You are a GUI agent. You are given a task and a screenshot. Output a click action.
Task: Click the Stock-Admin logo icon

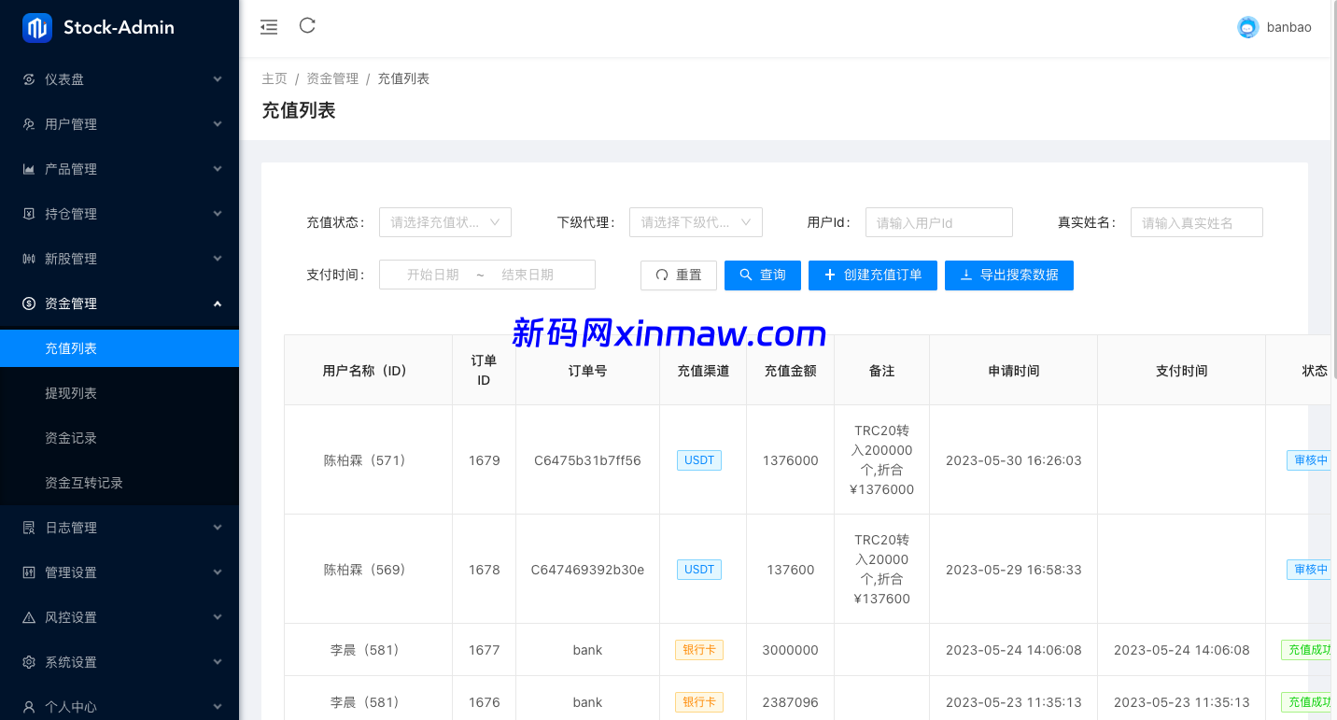coord(37,28)
